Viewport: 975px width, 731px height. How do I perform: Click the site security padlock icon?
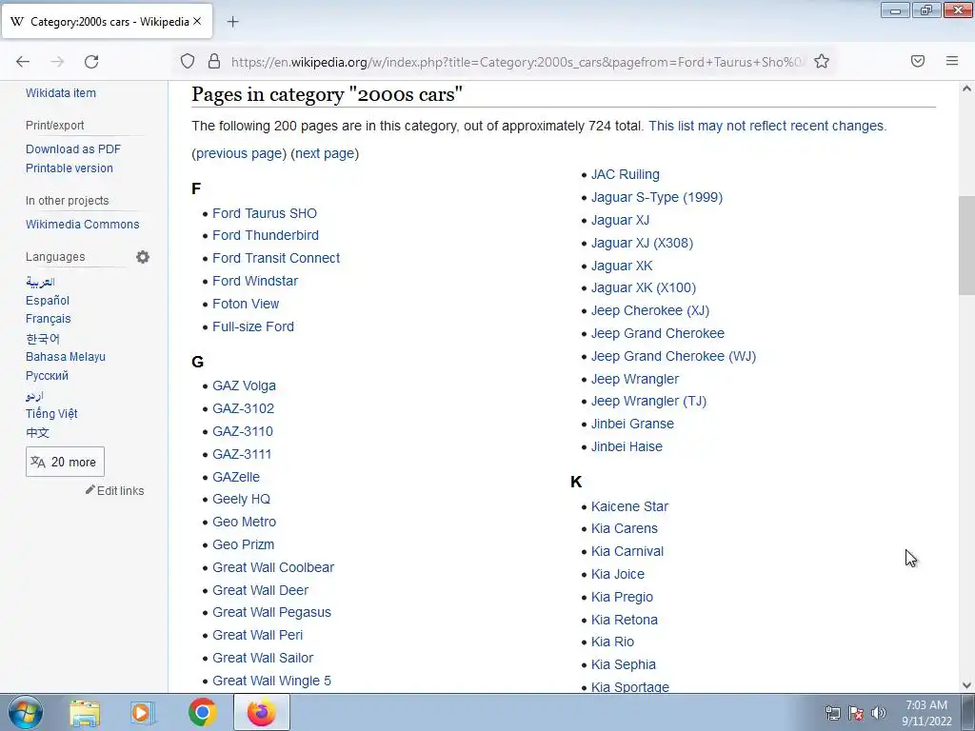tap(214, 61)
